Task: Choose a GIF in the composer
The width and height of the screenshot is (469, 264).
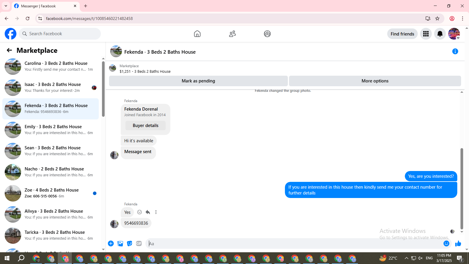Action: point(139,243)
